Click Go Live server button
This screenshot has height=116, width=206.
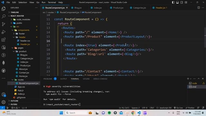click(178, 108)
